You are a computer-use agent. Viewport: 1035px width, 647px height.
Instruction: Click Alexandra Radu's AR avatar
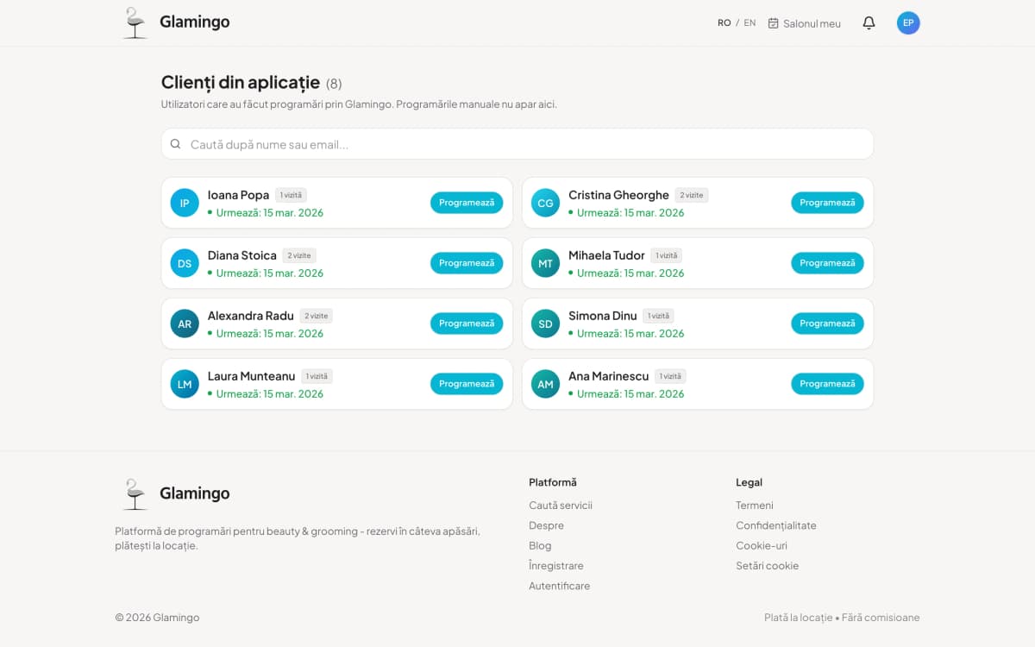(x=185, y=323)
